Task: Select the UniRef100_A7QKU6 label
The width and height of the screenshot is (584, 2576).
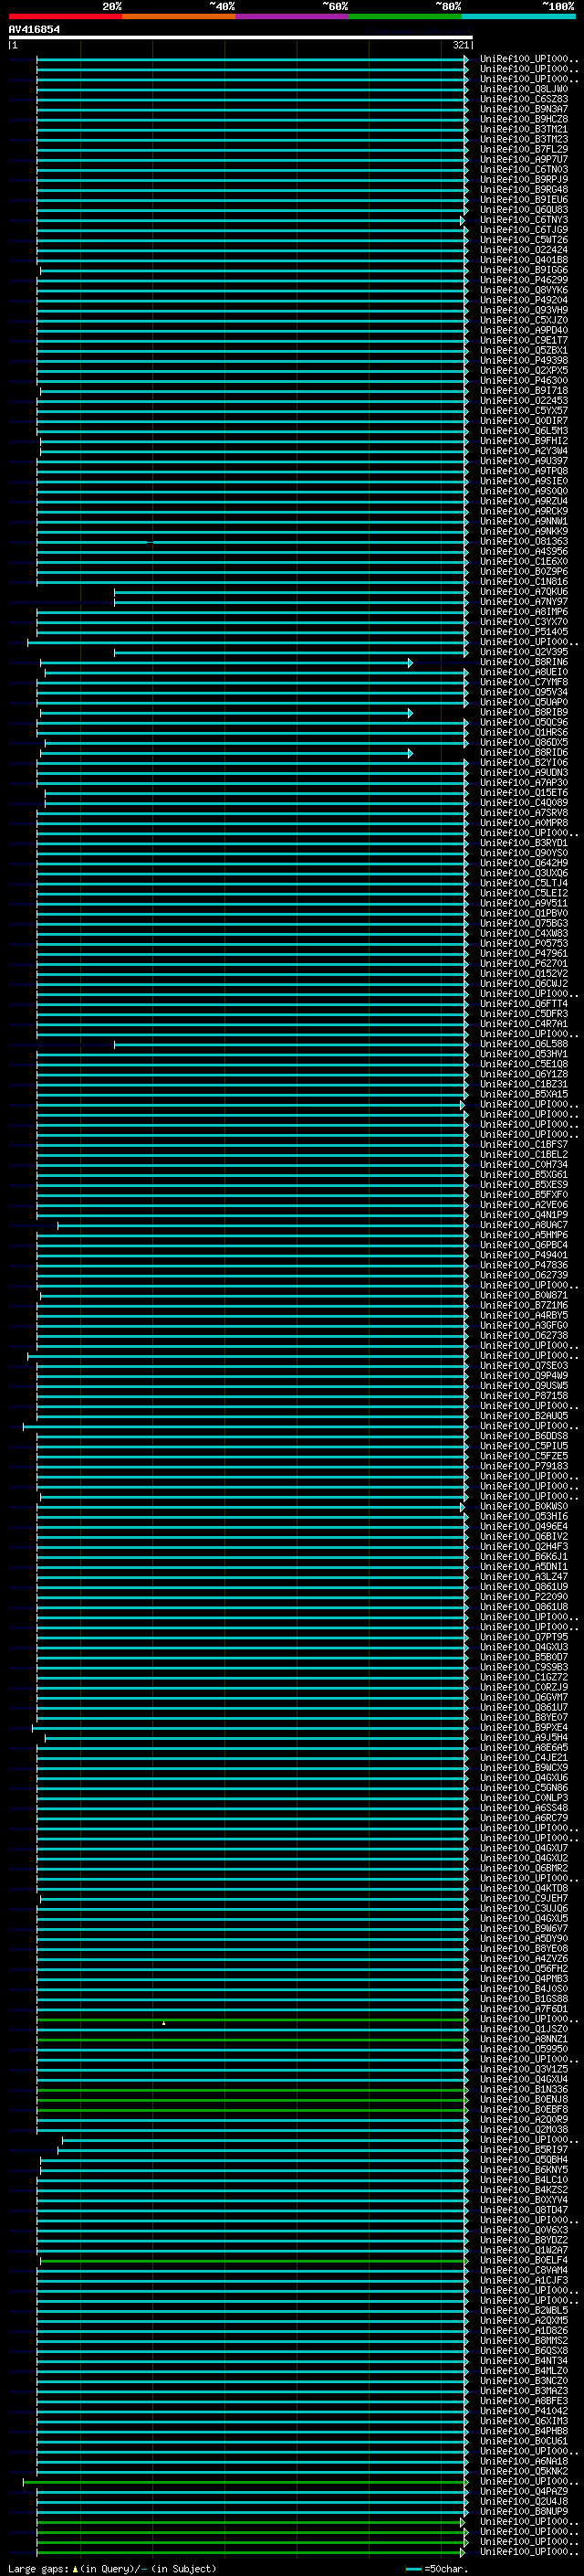Action: (x=524, y=592)
